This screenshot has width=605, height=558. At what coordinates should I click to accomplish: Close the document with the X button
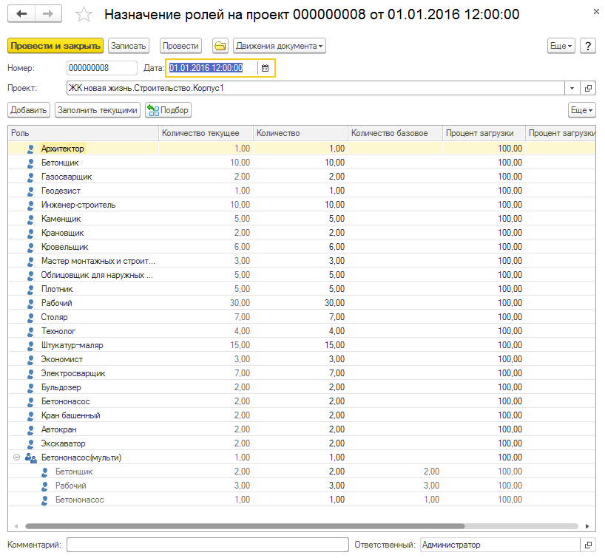[x=596, y=12]
